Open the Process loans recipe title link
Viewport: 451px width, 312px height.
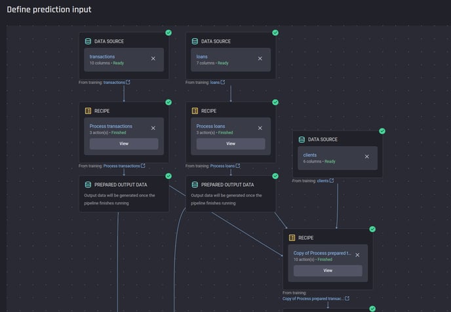pos(210,127)
